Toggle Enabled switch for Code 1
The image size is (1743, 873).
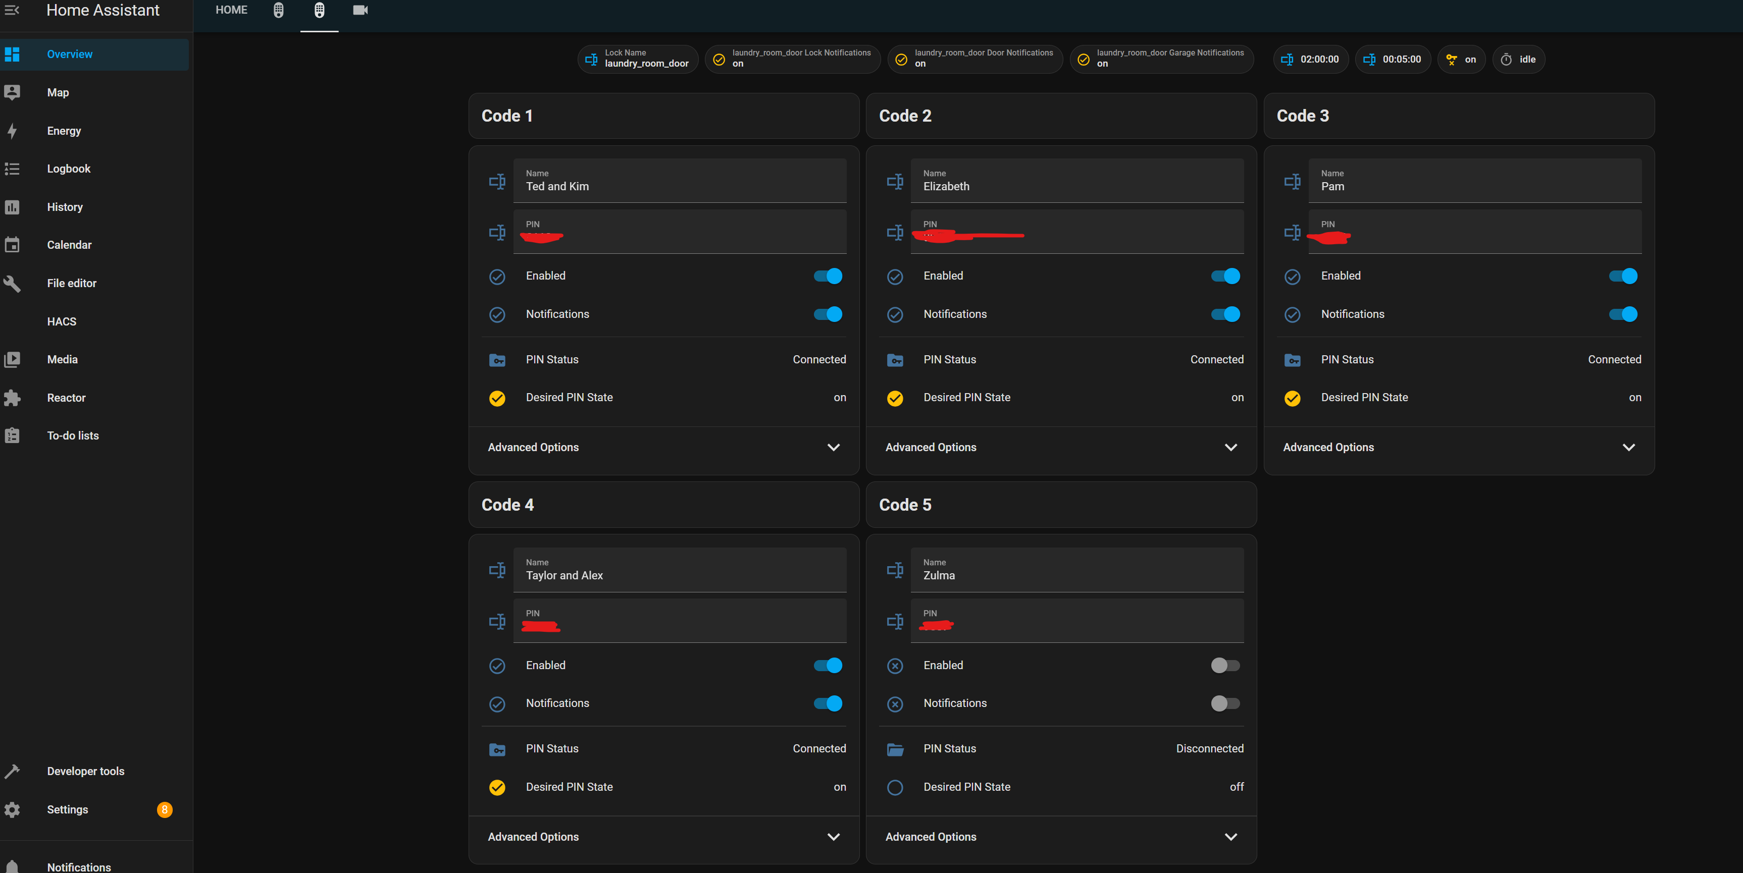click(828, 276)
